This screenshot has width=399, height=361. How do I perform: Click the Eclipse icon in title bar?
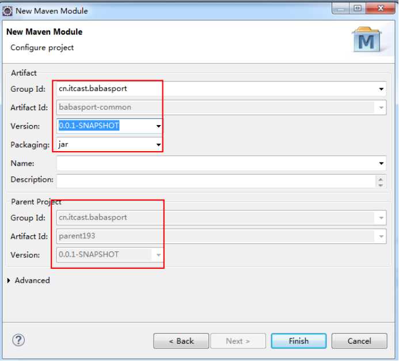[7, 11]
